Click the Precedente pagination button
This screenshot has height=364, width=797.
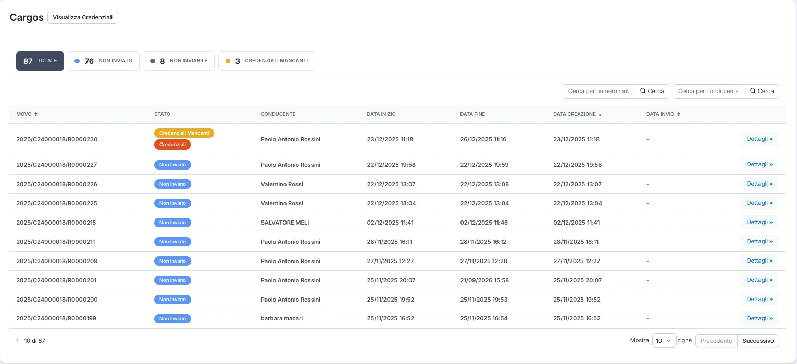(x=716, y=341)
